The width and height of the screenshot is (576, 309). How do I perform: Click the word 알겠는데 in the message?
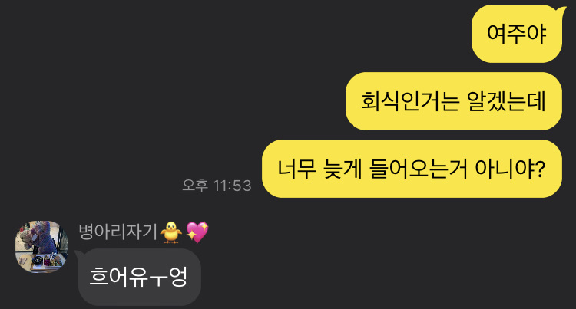point(506,101)
